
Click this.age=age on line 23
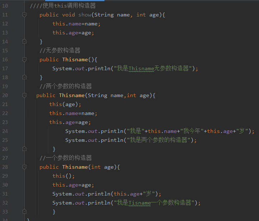(70, 122)
